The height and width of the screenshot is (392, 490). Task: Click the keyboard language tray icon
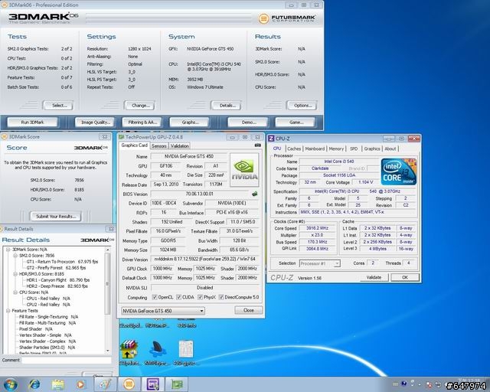[395, 384]
